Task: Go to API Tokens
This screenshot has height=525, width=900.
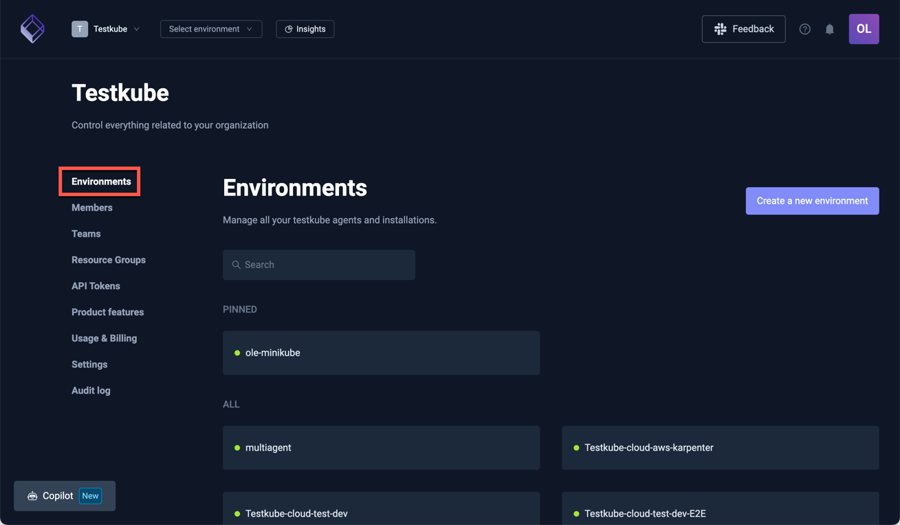Action: (x=96, y=286)
